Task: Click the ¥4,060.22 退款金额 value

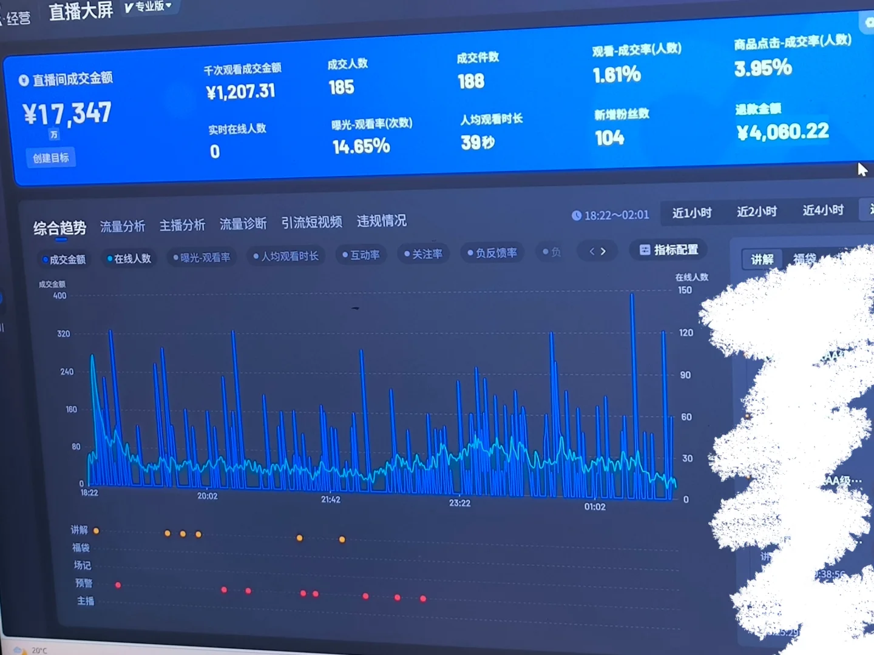Action: click(x=783, y=132)
